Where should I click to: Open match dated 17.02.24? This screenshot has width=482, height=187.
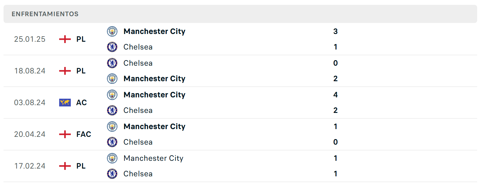pos(240,166)
